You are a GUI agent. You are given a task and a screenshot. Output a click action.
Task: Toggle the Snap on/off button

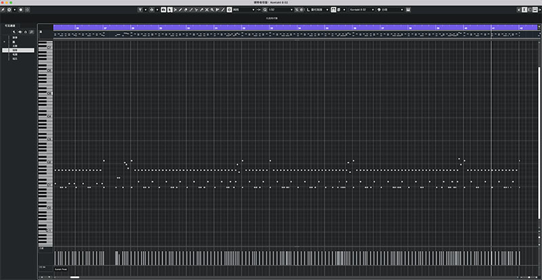(229, 9)
